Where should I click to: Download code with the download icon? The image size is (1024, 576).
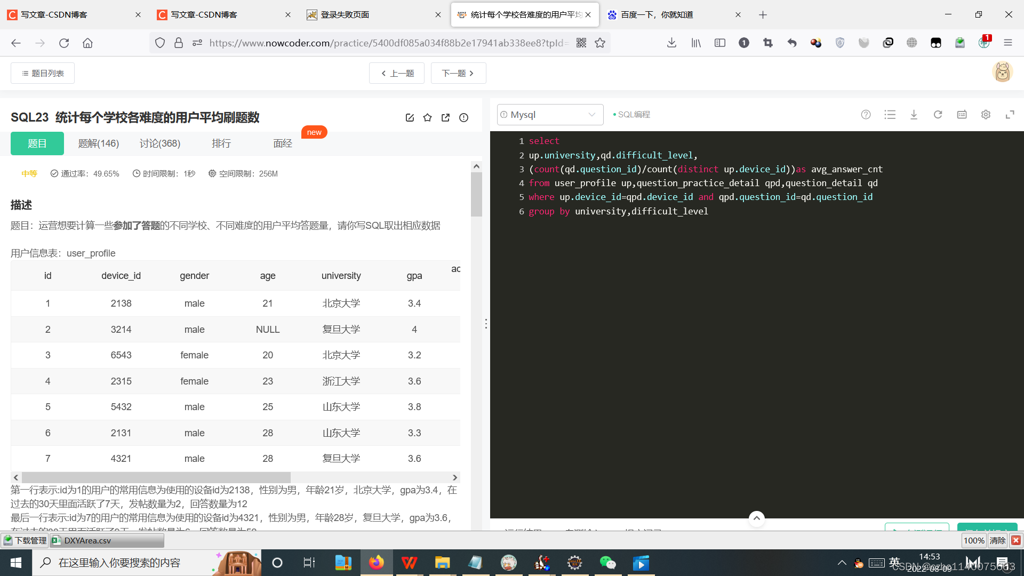914,115
